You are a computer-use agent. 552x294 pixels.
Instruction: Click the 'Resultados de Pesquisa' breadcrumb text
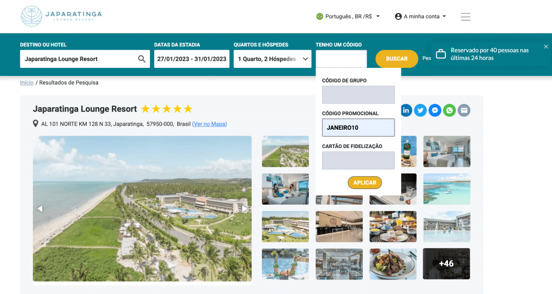68,82
